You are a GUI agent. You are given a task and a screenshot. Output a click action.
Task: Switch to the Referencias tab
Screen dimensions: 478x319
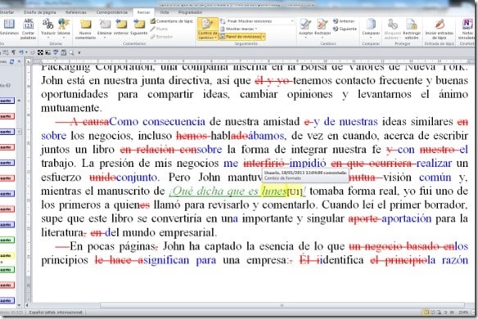(x=76, y=12)
